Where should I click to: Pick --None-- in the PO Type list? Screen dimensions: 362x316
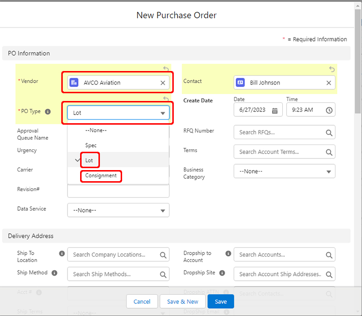pos(96,130)
